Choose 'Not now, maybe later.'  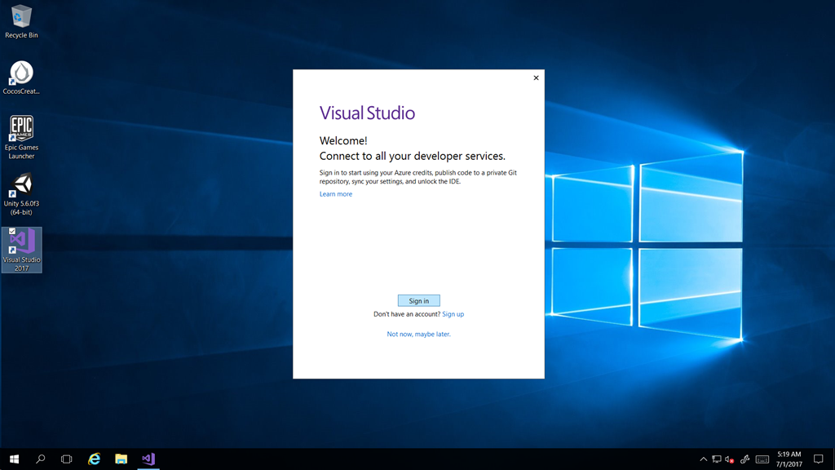[x=418, y=335]
